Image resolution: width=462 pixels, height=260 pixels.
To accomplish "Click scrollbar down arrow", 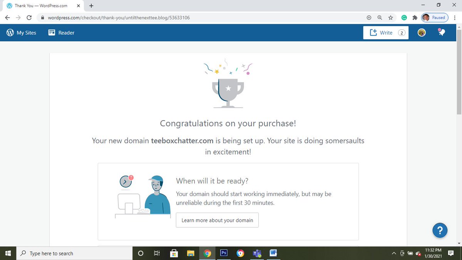I will [x=459, y=243].
